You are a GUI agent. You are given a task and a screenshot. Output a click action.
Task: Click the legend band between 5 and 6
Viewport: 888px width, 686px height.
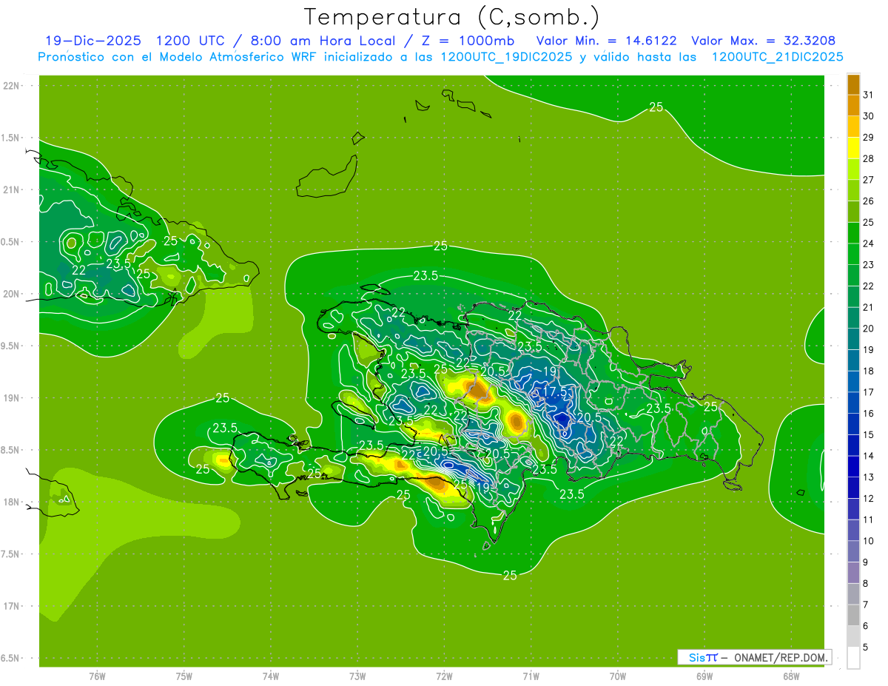(853, 637)
